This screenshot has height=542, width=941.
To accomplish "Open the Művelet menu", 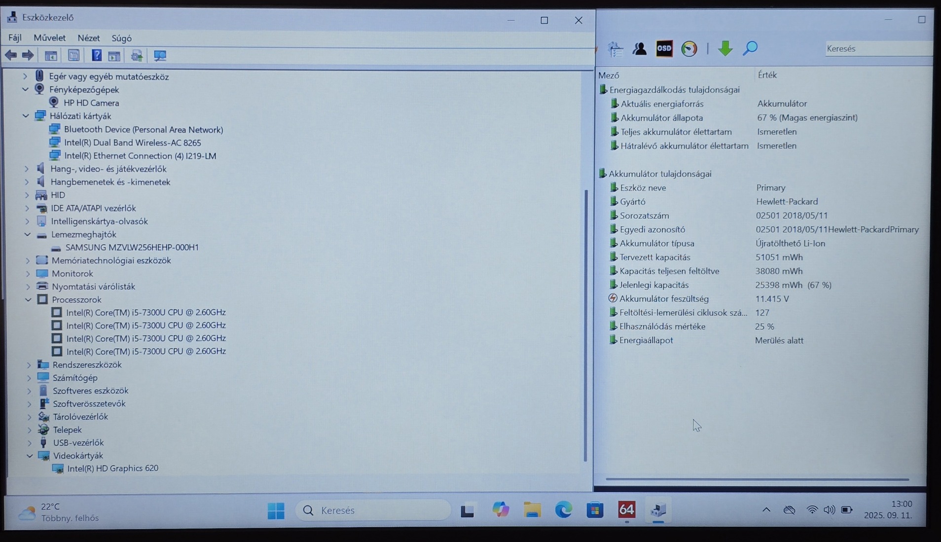I will 49,38.
